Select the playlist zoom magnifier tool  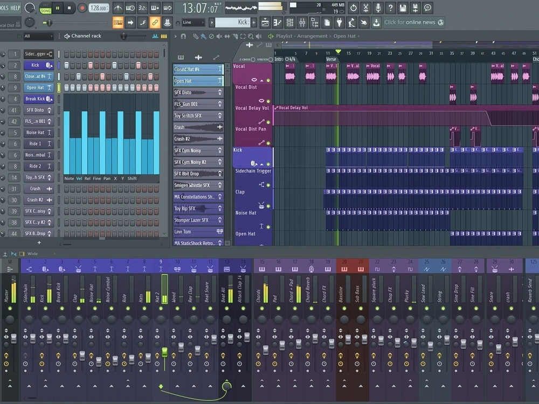(x=251, y=36)
